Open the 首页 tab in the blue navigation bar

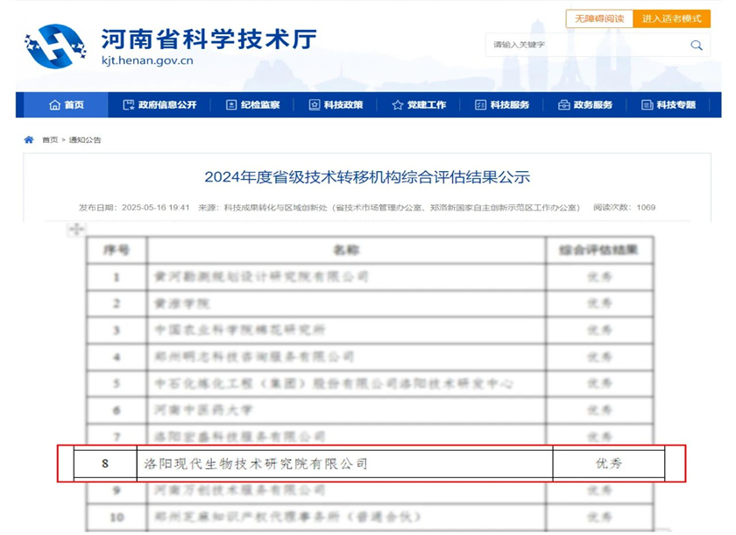tap(67, 104)
